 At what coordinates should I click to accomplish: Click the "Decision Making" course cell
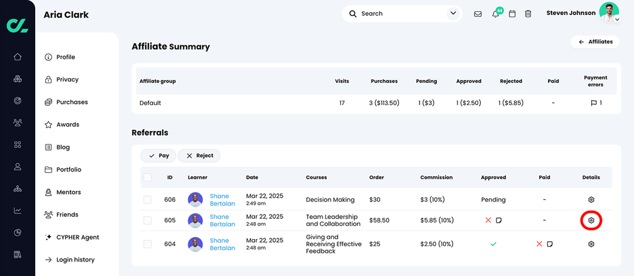[x=330, y=200]
